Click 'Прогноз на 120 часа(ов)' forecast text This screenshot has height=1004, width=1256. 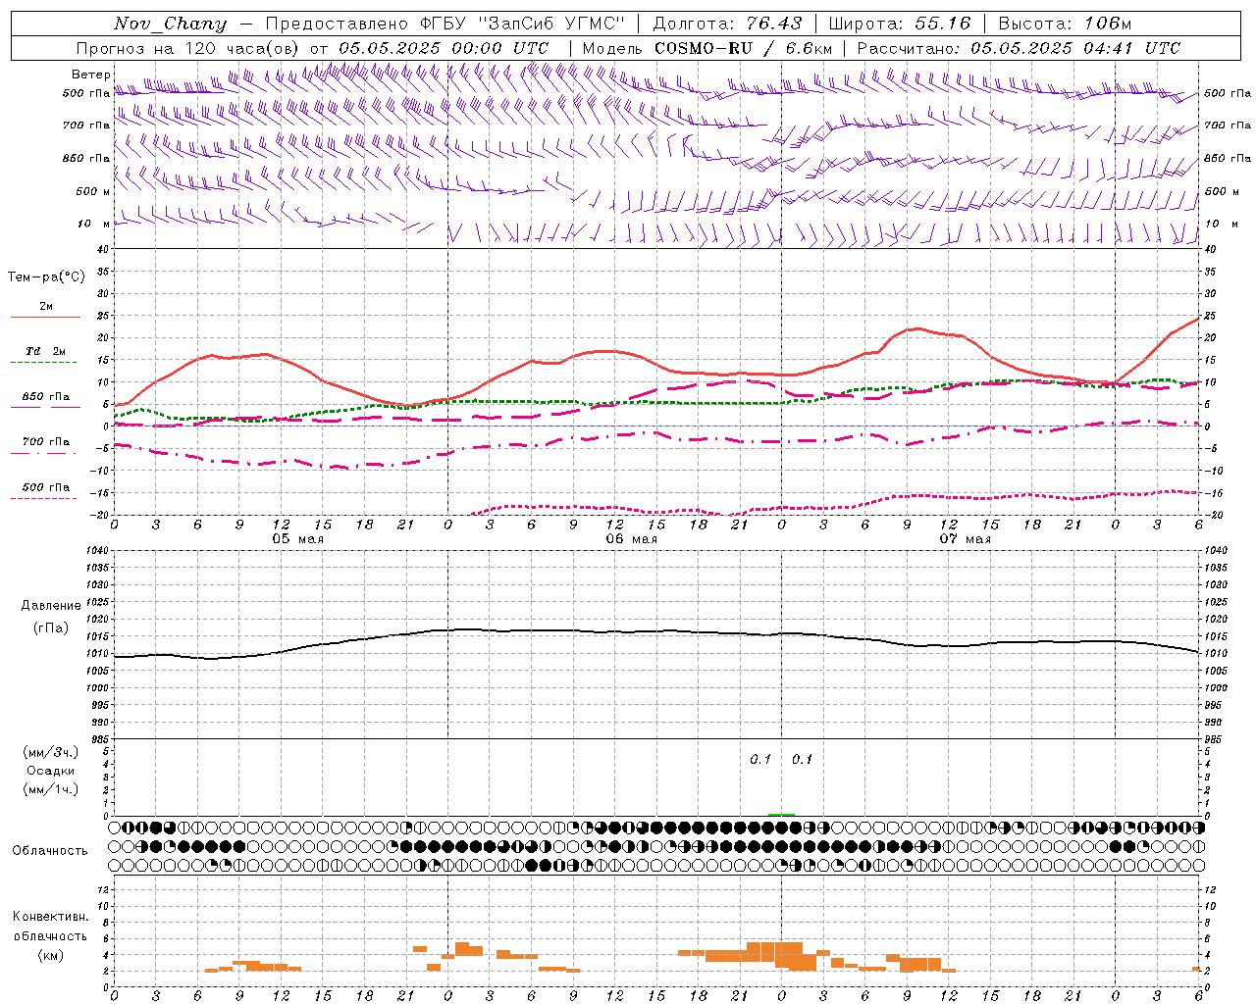click(x=188, y=48)
